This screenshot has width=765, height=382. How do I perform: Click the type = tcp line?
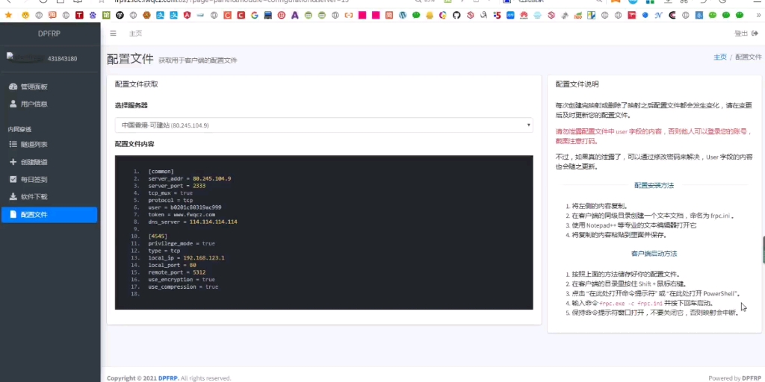coord(164,251)
